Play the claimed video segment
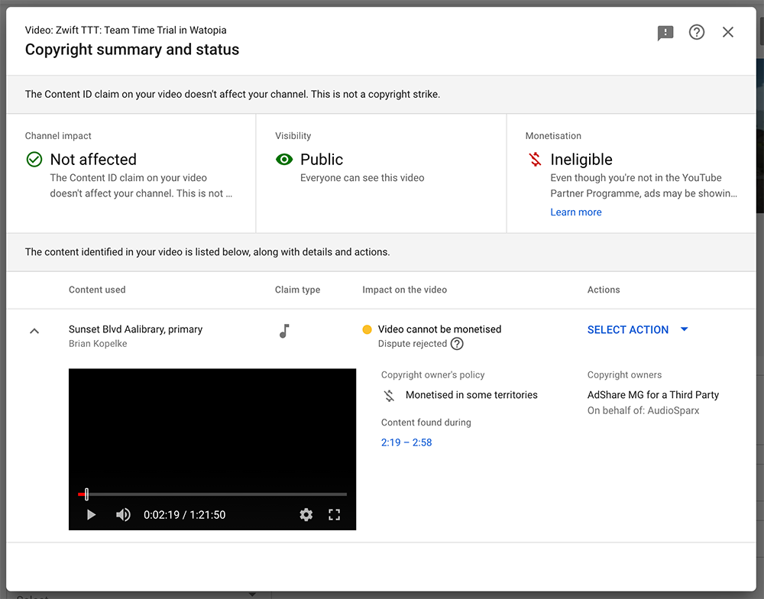 (91, 515)
